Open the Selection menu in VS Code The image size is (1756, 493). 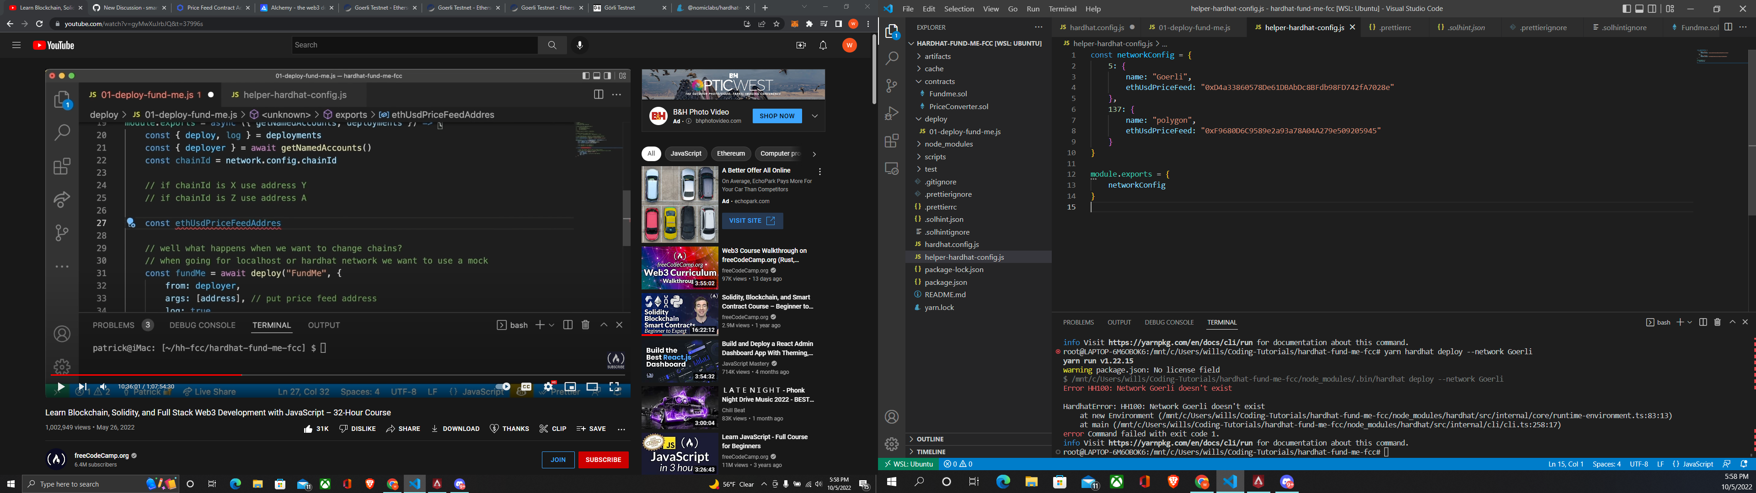click(x=958, y=9)
